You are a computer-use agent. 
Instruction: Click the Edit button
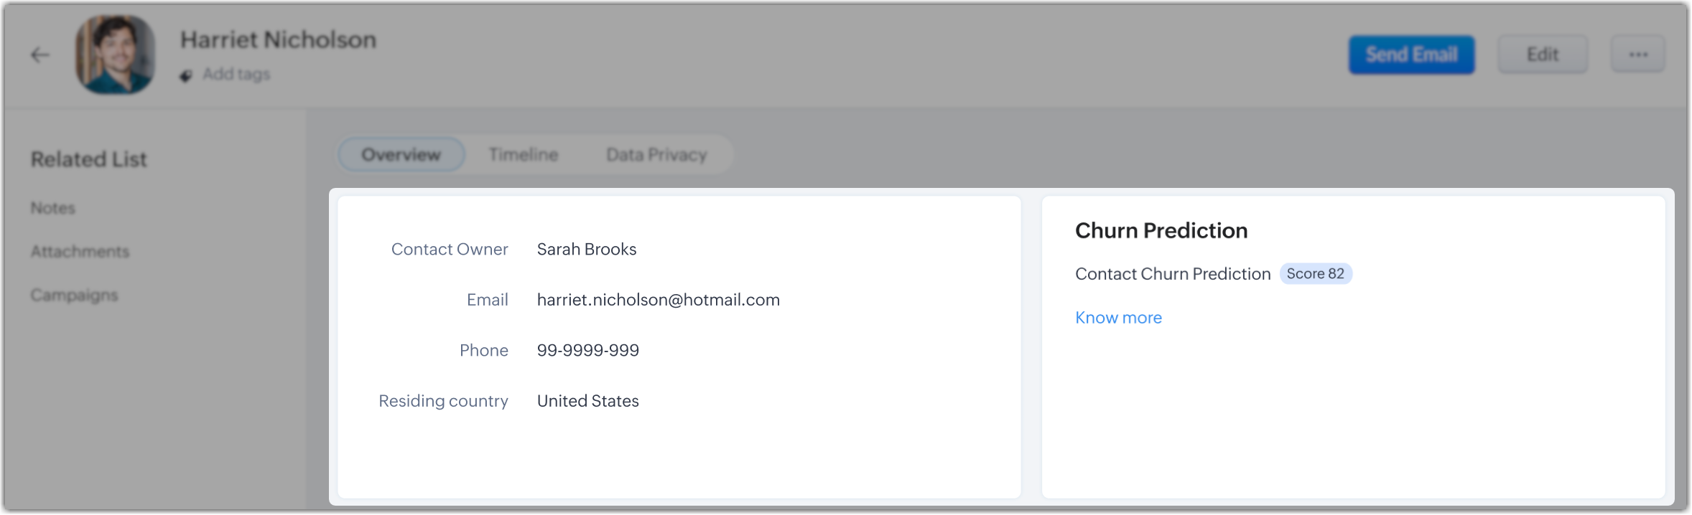pos(1542,55)
